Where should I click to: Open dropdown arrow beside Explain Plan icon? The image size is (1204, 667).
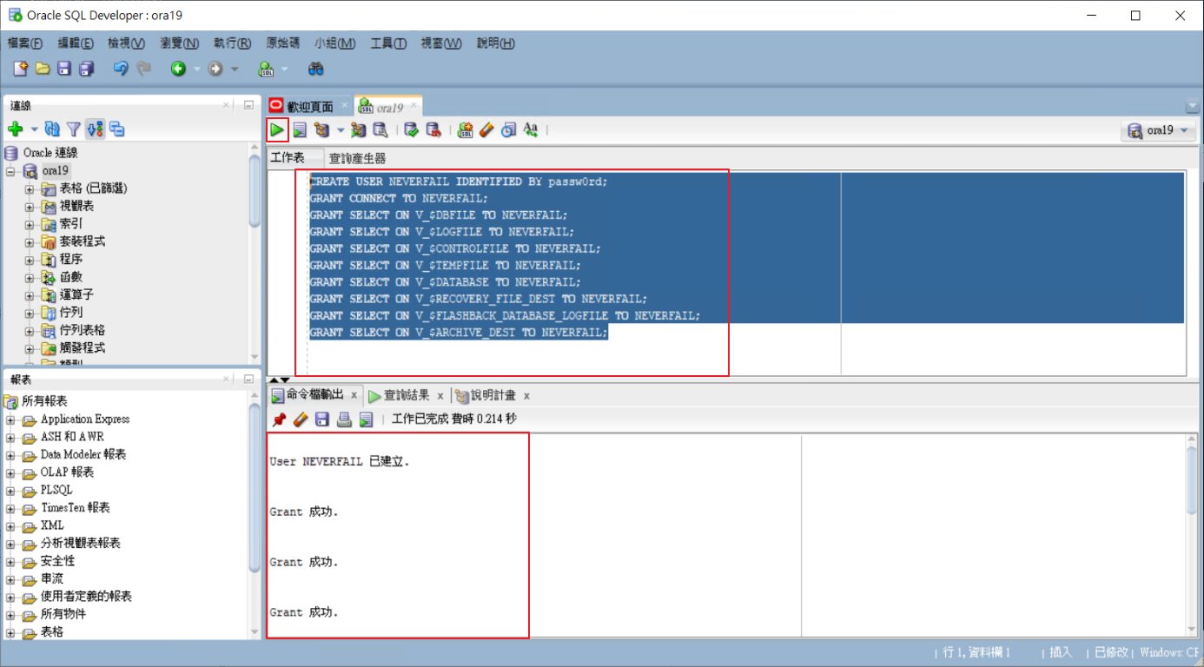[341, 130]
